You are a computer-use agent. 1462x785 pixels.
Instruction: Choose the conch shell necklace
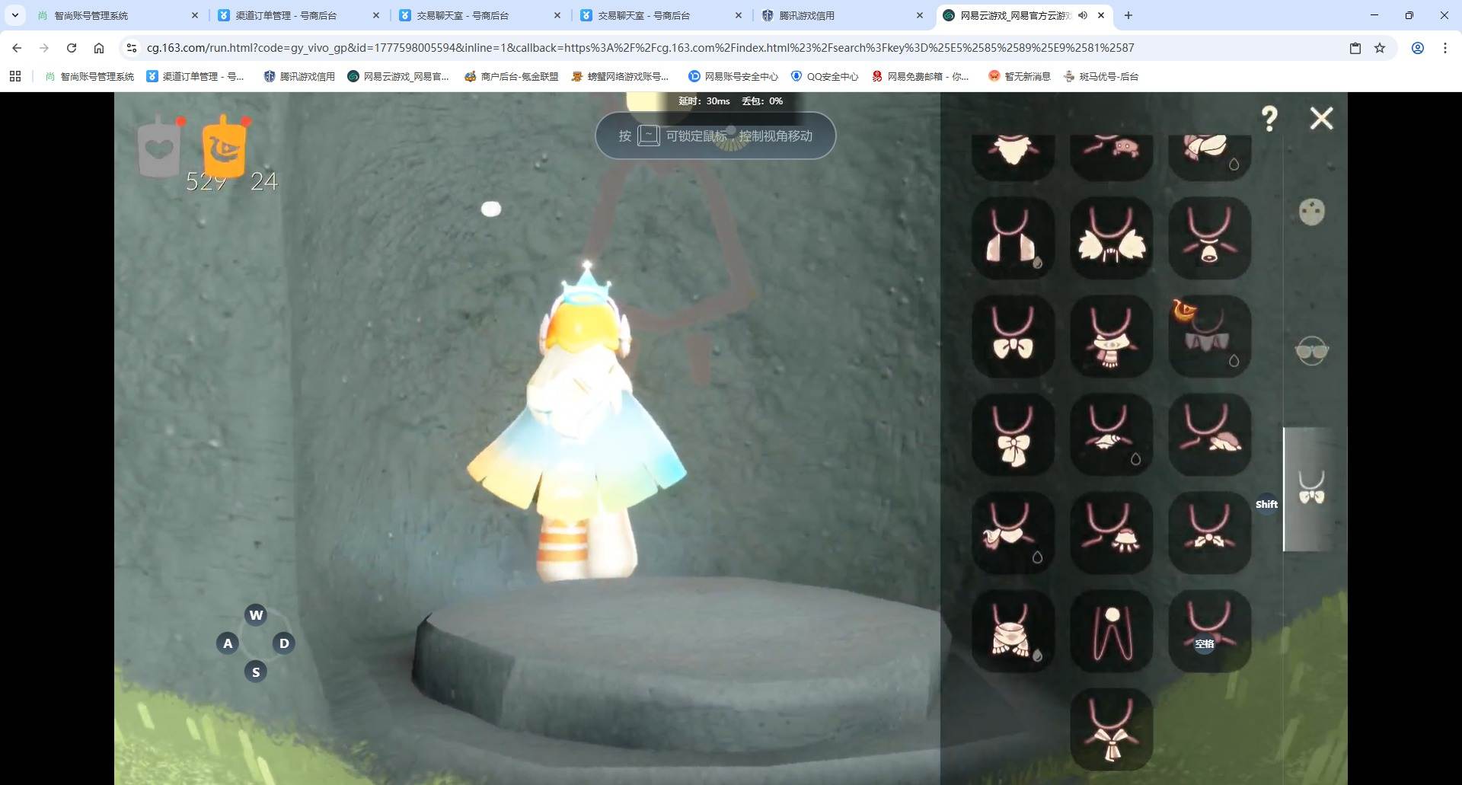[x=1111, y=435]
